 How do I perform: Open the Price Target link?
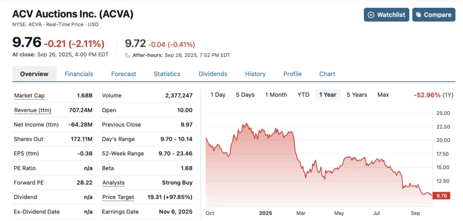[x=118, y=197]
